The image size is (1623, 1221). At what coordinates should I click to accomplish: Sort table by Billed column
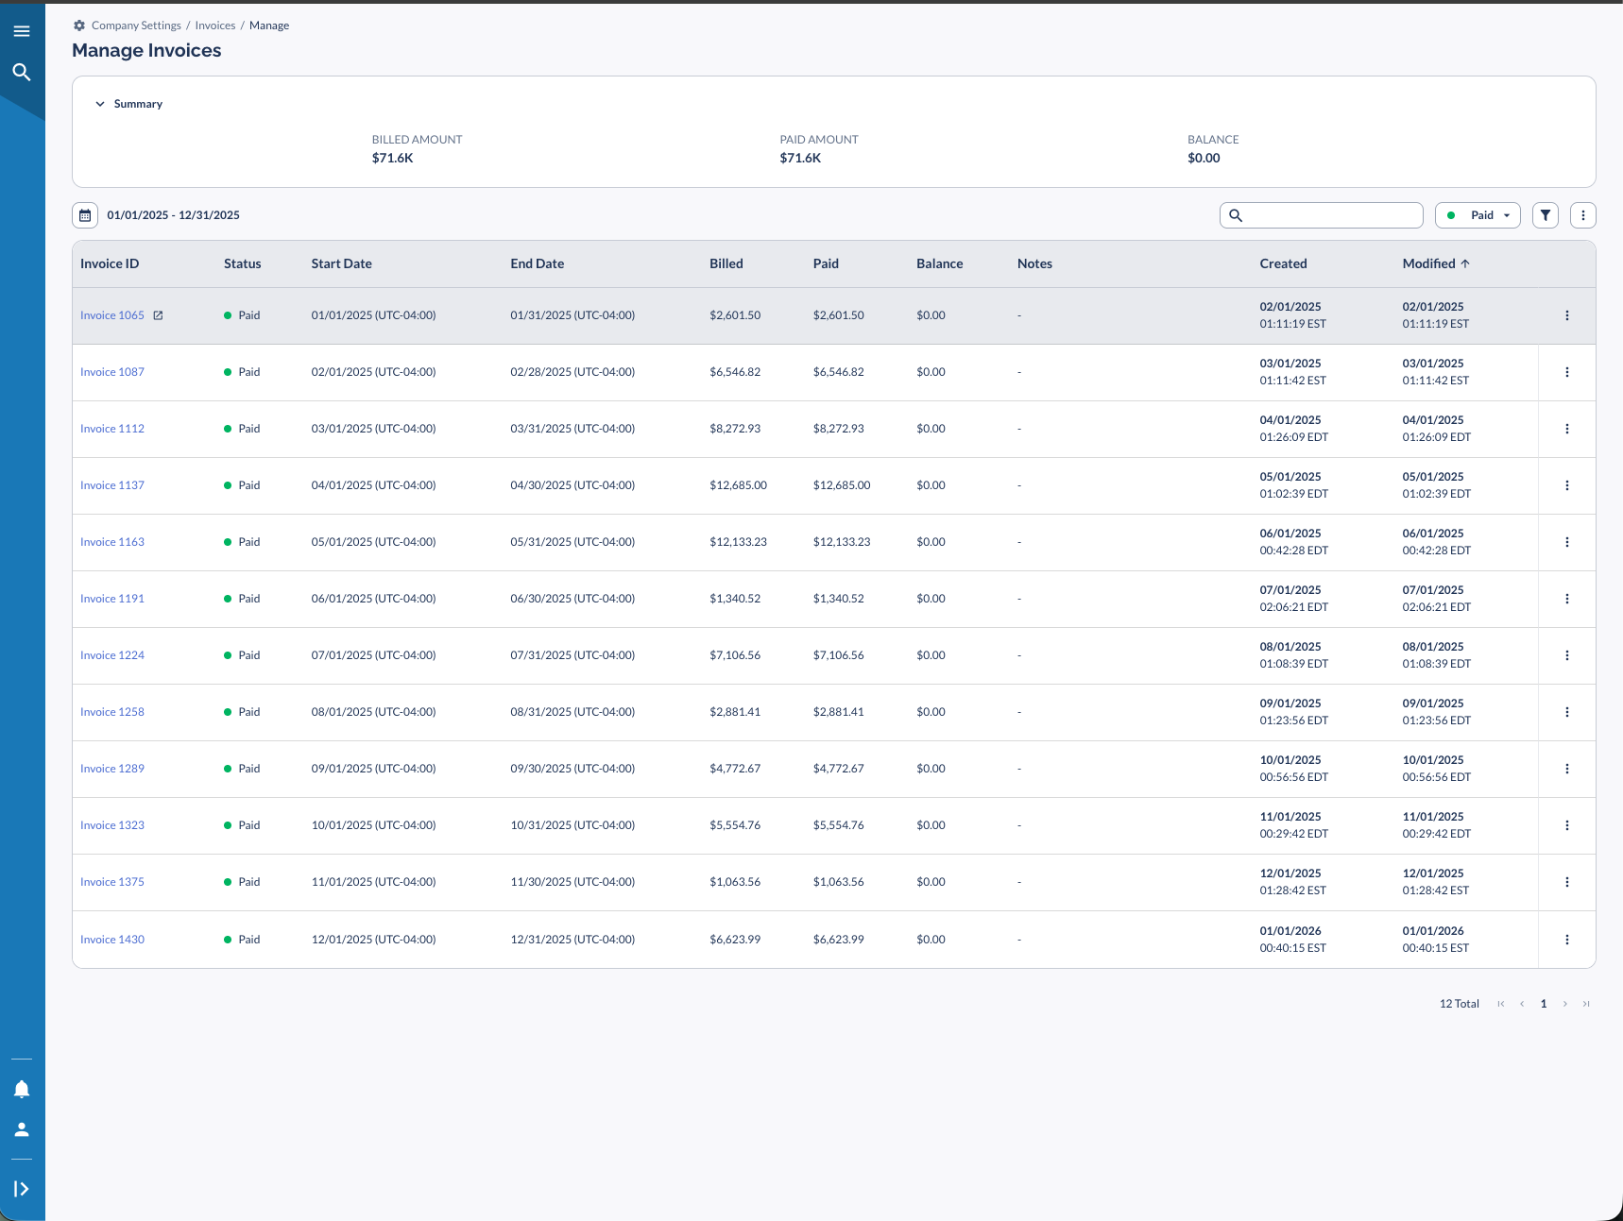click(x=726, y=263)
